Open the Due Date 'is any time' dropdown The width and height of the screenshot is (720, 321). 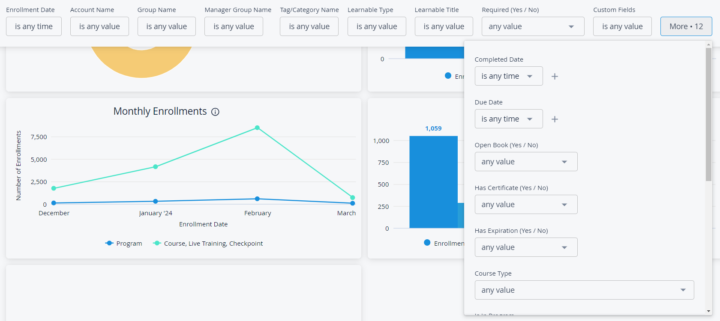509,119
